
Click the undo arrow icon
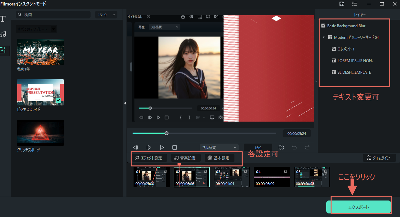pos(294,147)
